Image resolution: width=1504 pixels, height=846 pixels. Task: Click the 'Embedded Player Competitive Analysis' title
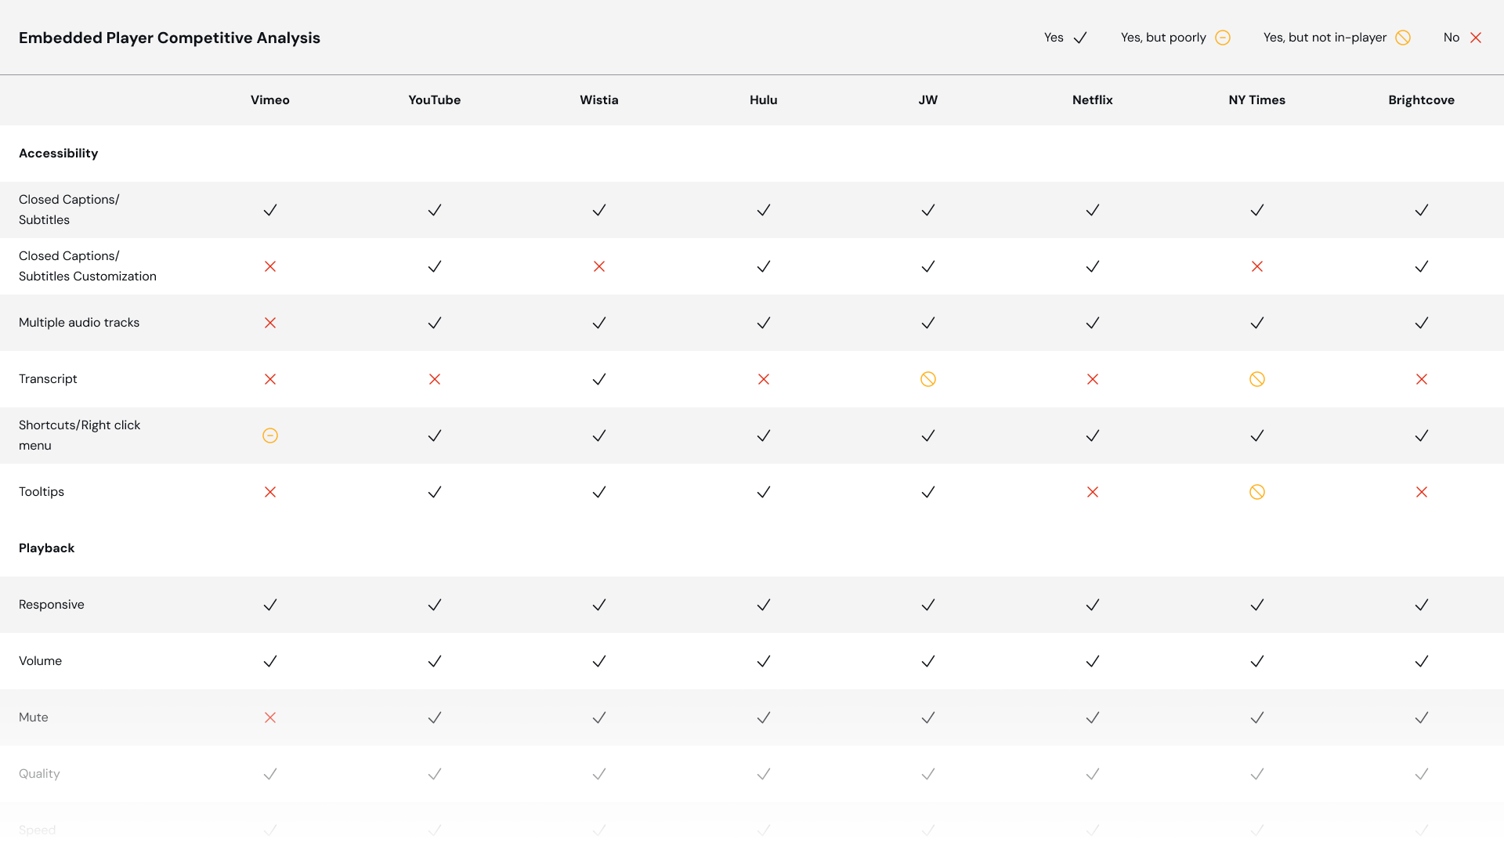pos(169,38)
